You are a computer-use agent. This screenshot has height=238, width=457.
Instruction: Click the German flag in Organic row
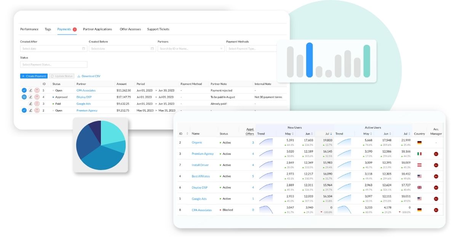(419, 143)
